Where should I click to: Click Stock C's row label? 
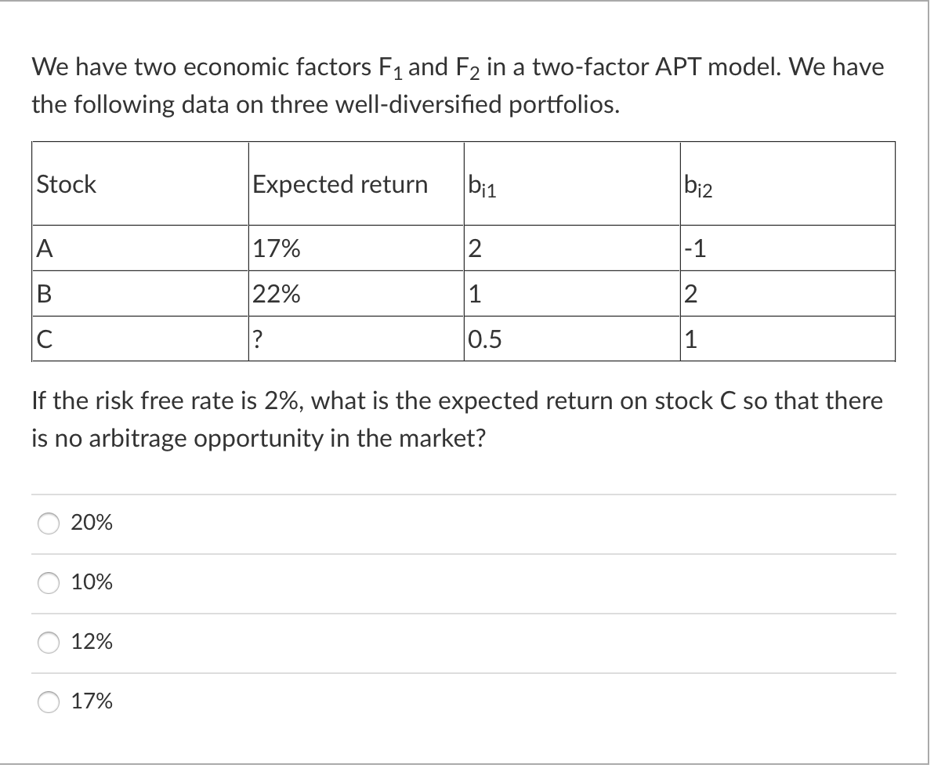click(x=41, y=338)
